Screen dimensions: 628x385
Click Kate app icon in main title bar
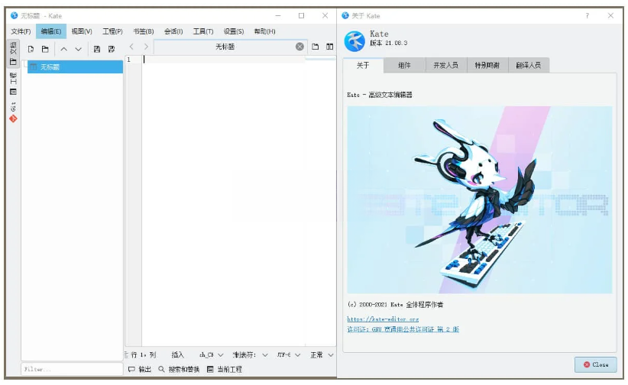tap(14, 15)
